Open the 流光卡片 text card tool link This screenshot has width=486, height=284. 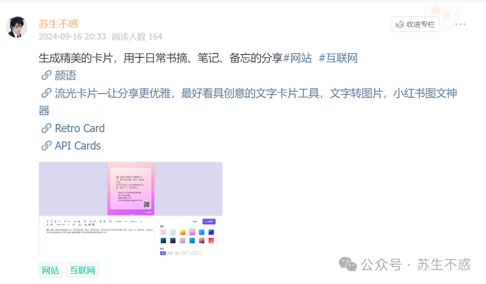click(x=248, y=102)
